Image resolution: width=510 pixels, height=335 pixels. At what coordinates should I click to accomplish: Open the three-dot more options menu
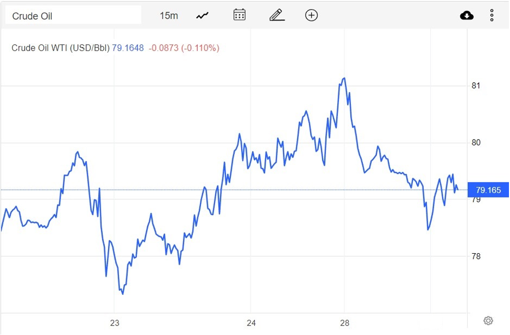492,16
